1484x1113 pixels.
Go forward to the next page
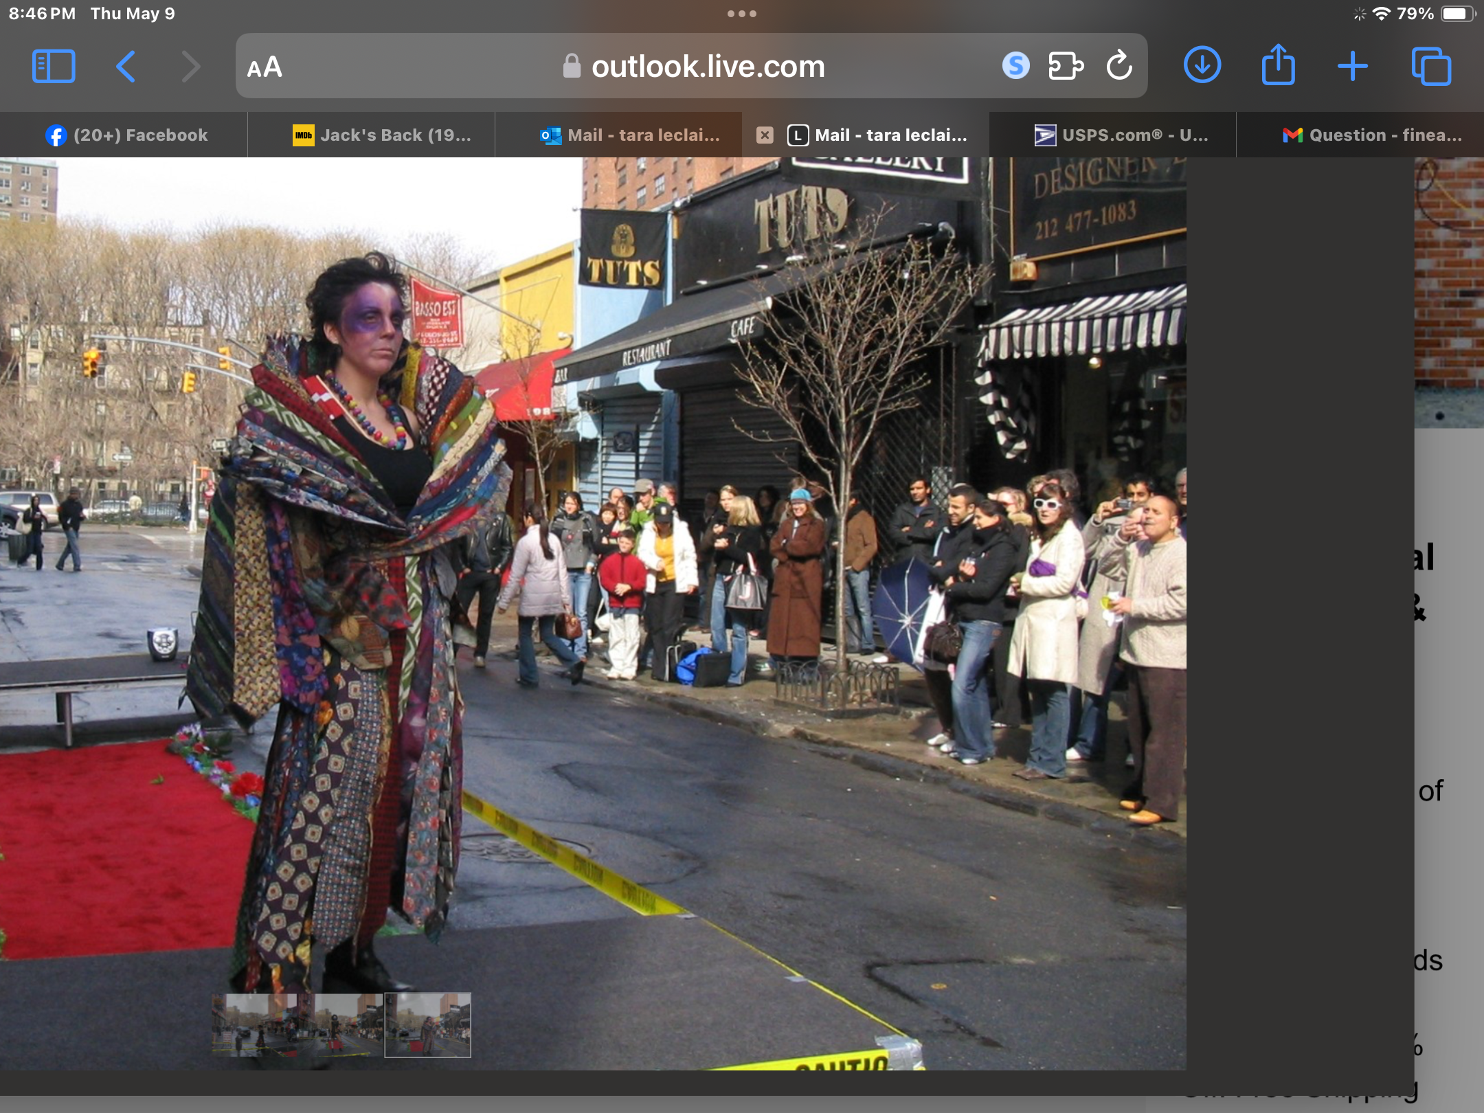pos(190,67)
